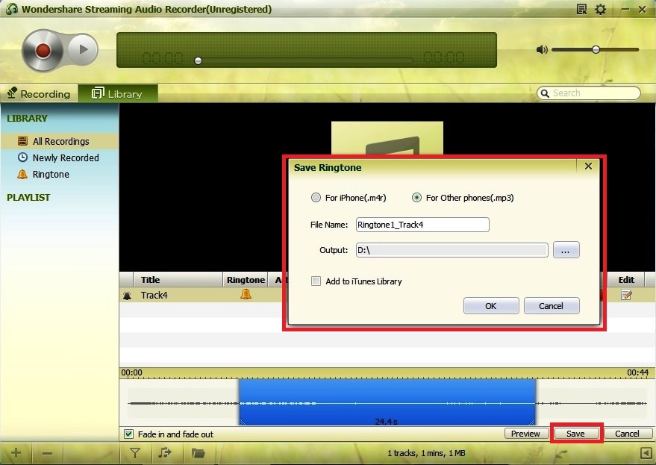Start recording with the red record button

(x=43, y=50)
